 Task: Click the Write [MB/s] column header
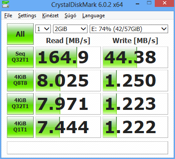pyautogui.click(x=135, y=41)
